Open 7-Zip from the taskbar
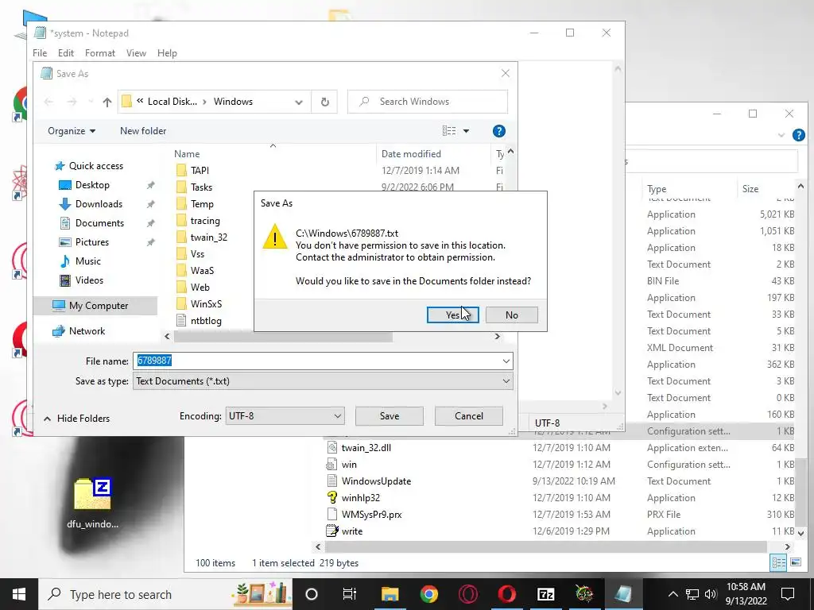This screenshot has height=610, width=814. coord(545,594)
